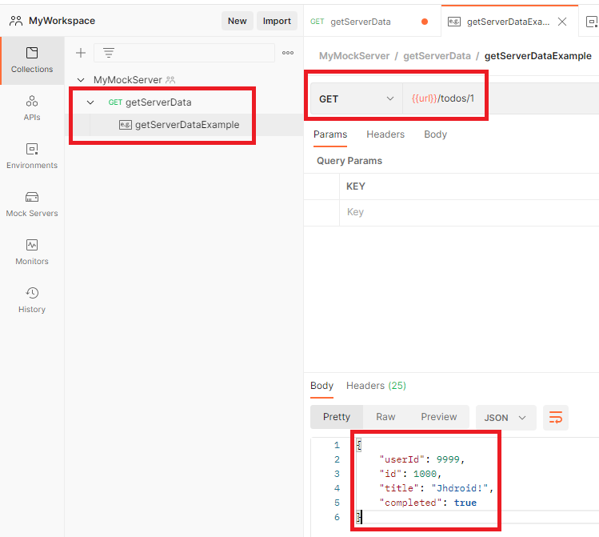Close the getServerDataExa... tab

pyautogui.click(x=562, y=22)
